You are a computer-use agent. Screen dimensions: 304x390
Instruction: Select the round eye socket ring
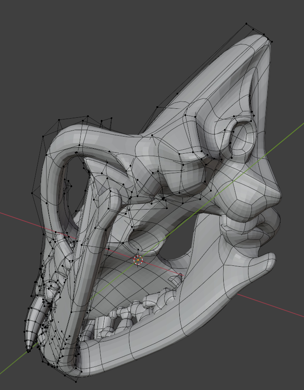pos(242,140)
